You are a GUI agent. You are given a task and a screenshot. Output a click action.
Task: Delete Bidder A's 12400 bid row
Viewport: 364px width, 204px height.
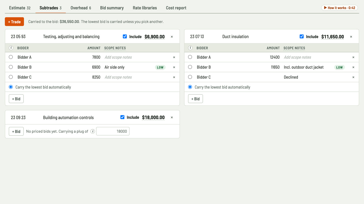click(x=353, y=57)
